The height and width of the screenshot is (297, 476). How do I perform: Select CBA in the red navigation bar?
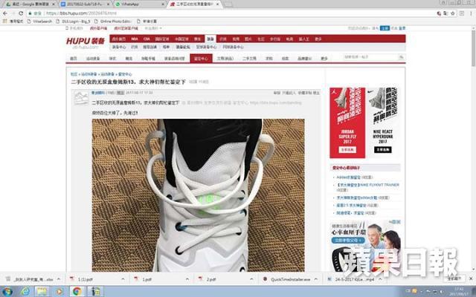click(x=147, y=39)
